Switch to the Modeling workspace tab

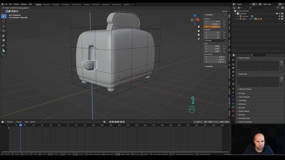tap(46, 4)
